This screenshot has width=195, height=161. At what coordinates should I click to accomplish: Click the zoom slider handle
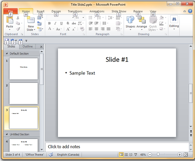tap(158, 154)
